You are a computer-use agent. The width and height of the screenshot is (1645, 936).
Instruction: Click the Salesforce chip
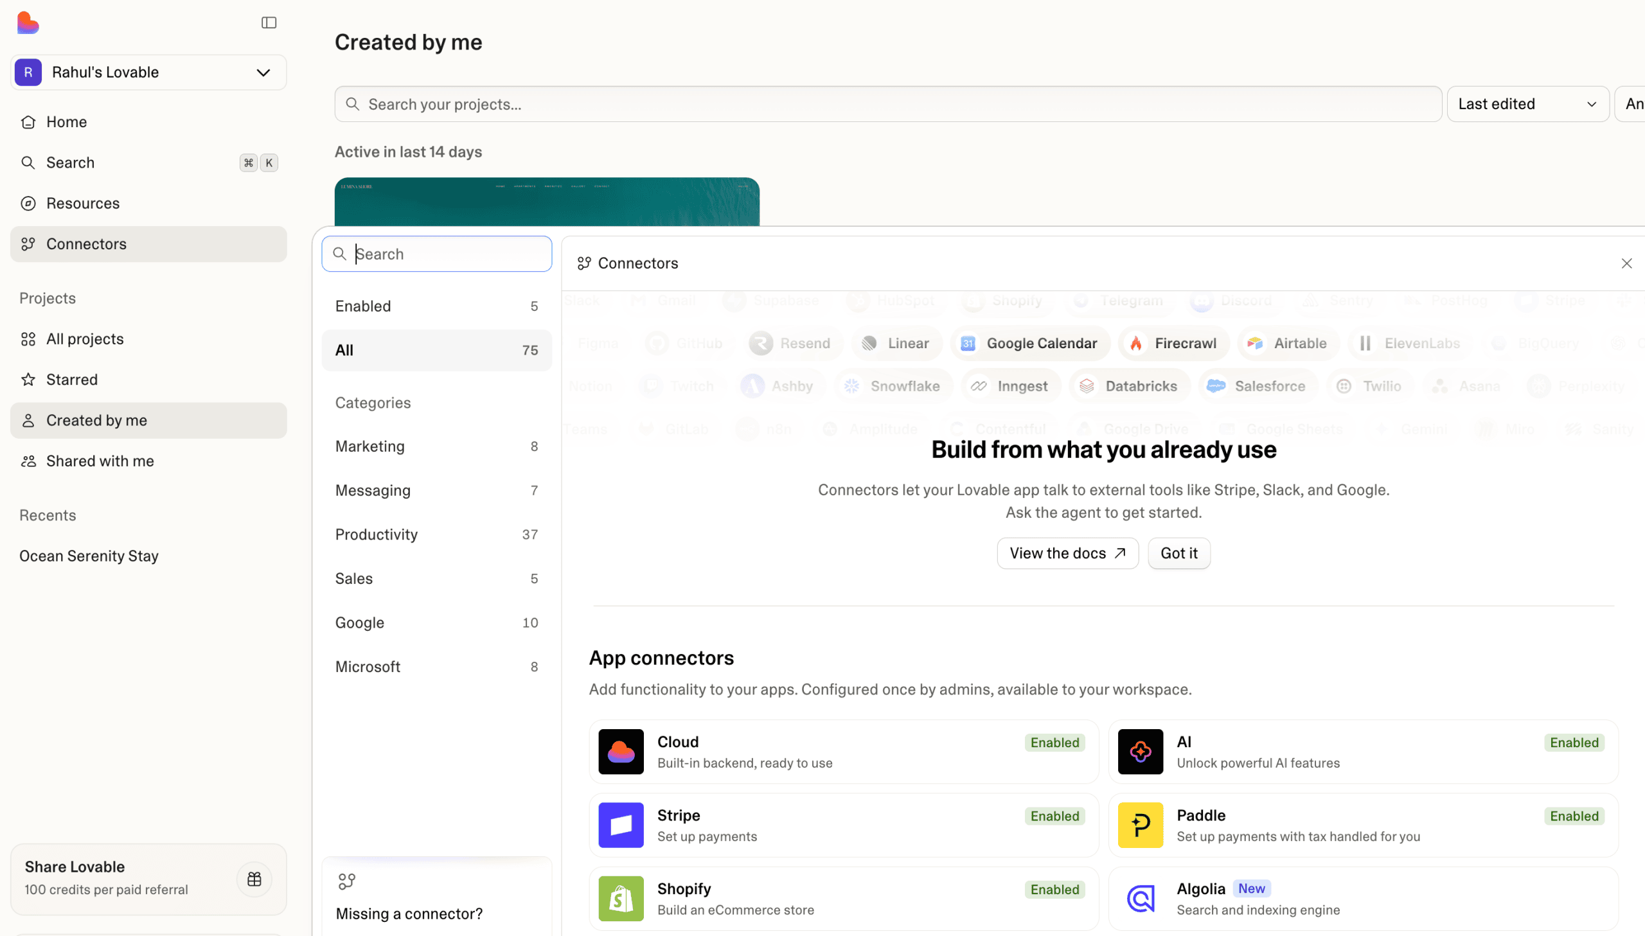(x=1258, y=386)
